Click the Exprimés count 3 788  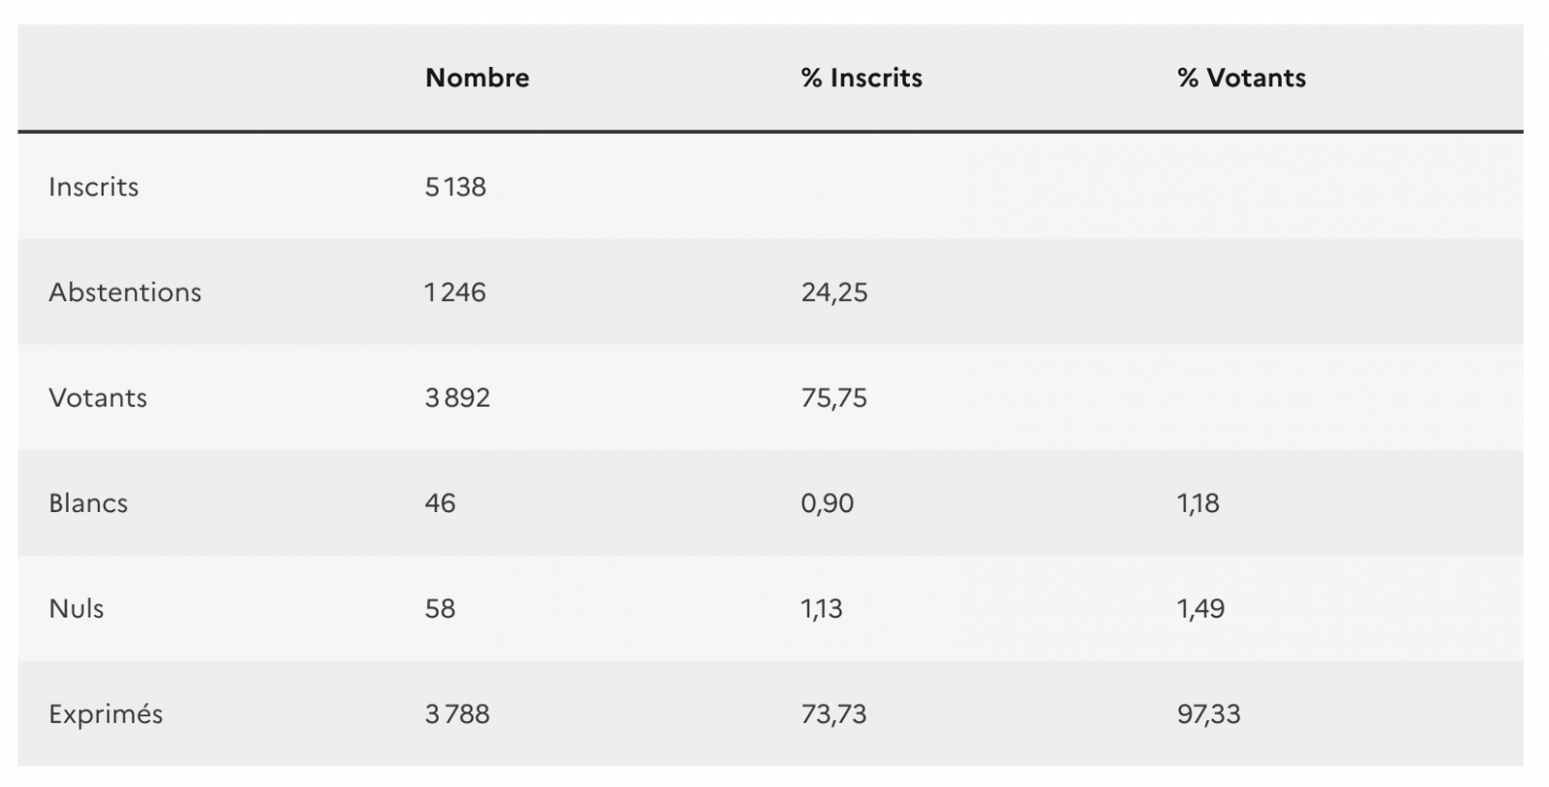(x=457, y=714)
